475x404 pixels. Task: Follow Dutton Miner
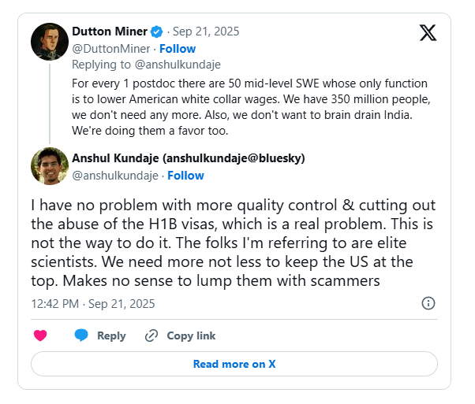pyautogui.click(x=178, y=49)
